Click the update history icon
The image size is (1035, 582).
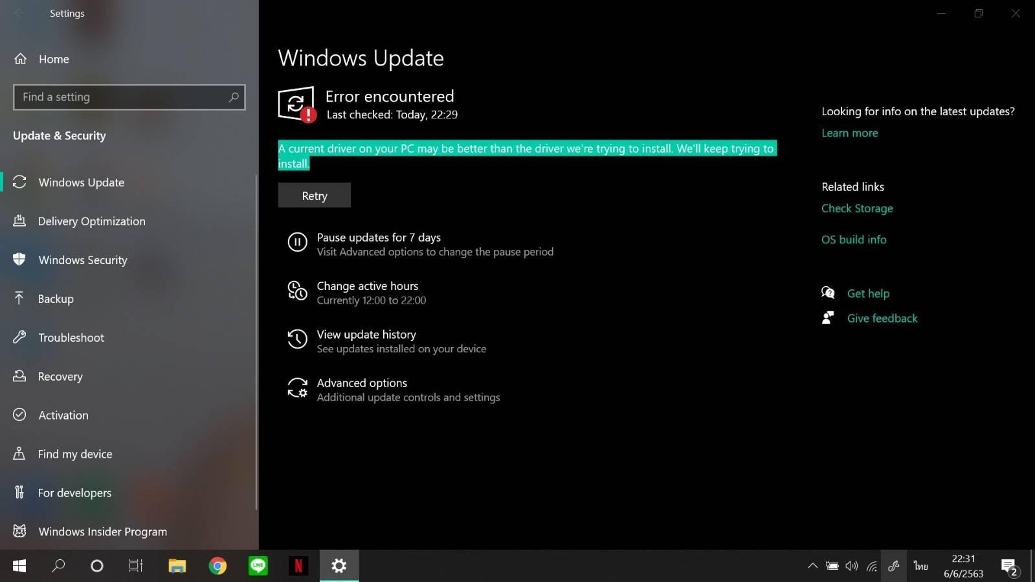297,339
